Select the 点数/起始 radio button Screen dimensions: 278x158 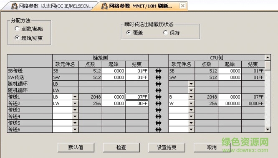[17, 28]
